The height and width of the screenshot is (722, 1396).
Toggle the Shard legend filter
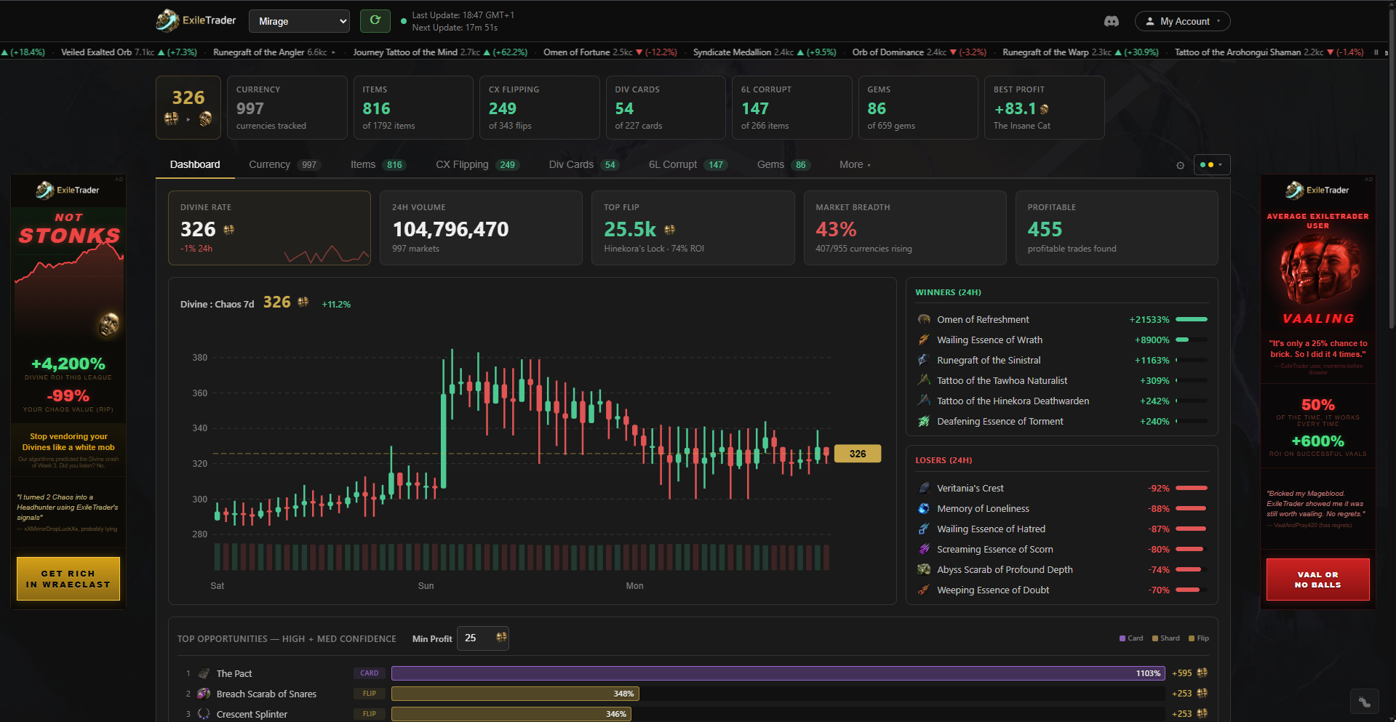(x=1165, y=638)
